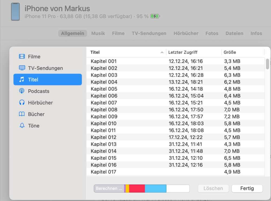
Task: Click the red segment in storage bar
Action: click(137, 188)
